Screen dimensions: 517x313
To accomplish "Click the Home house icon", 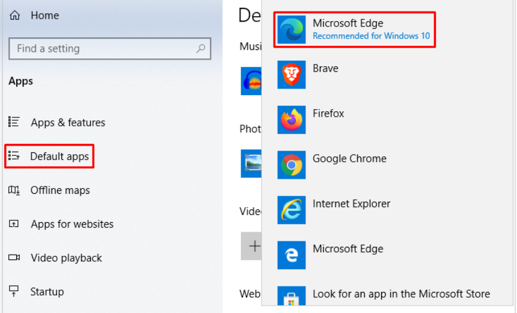I will pos(14,15).
